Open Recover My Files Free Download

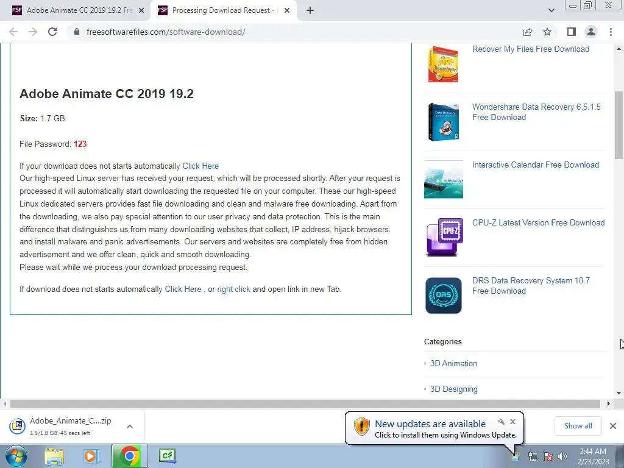tap(531, 49)
